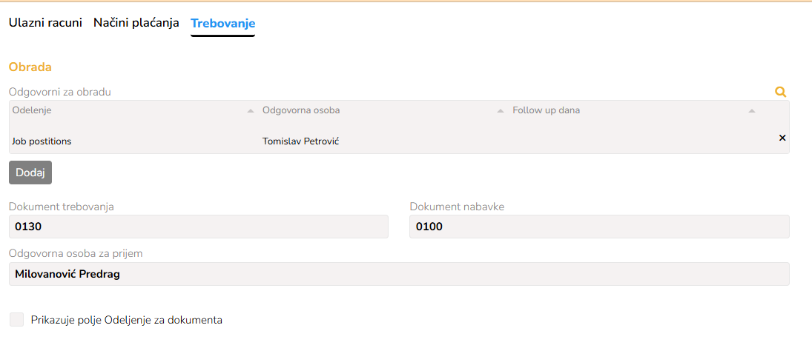Click the Follow up dana header text

(x=546, y=110)
